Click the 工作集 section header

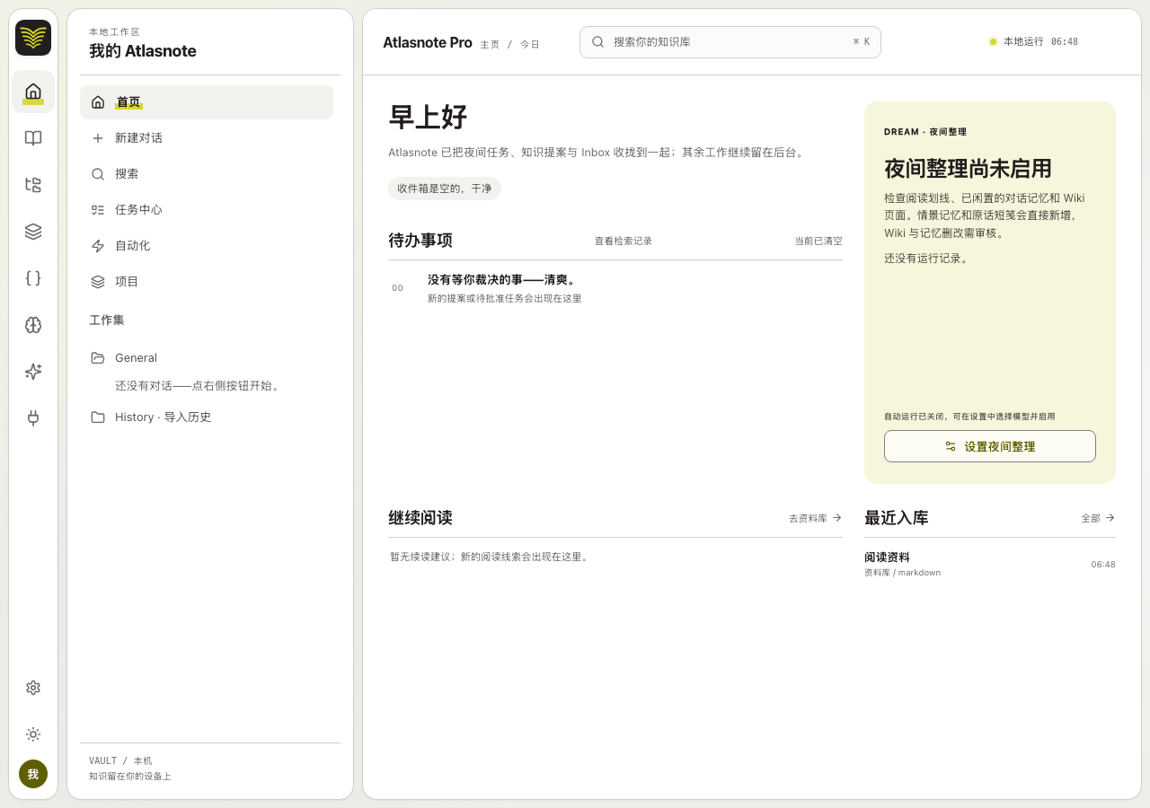(x=107, y=320)
